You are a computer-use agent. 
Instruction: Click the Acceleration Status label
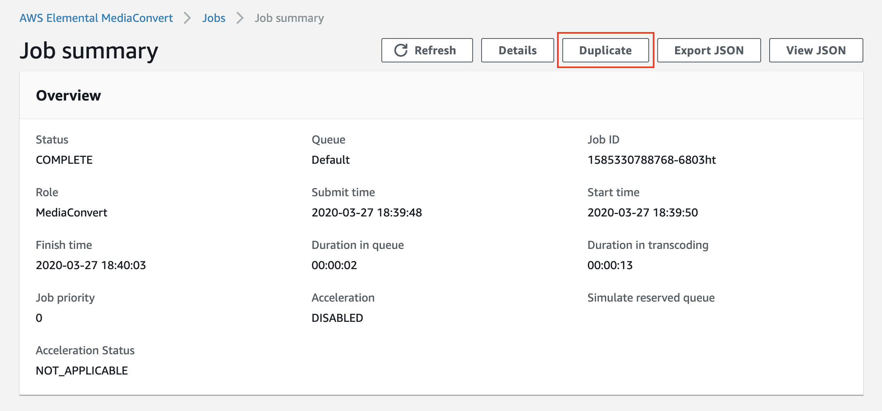click(x=85, y=350)
